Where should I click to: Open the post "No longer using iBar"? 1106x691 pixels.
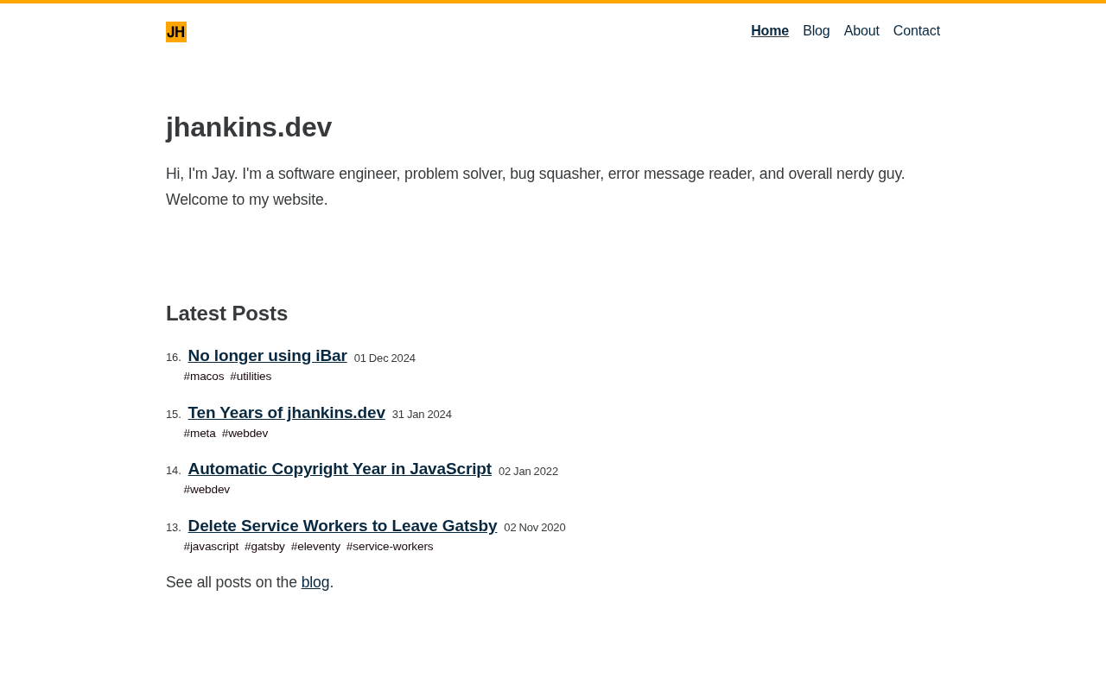pyautogui.click(x=267, y=356)
